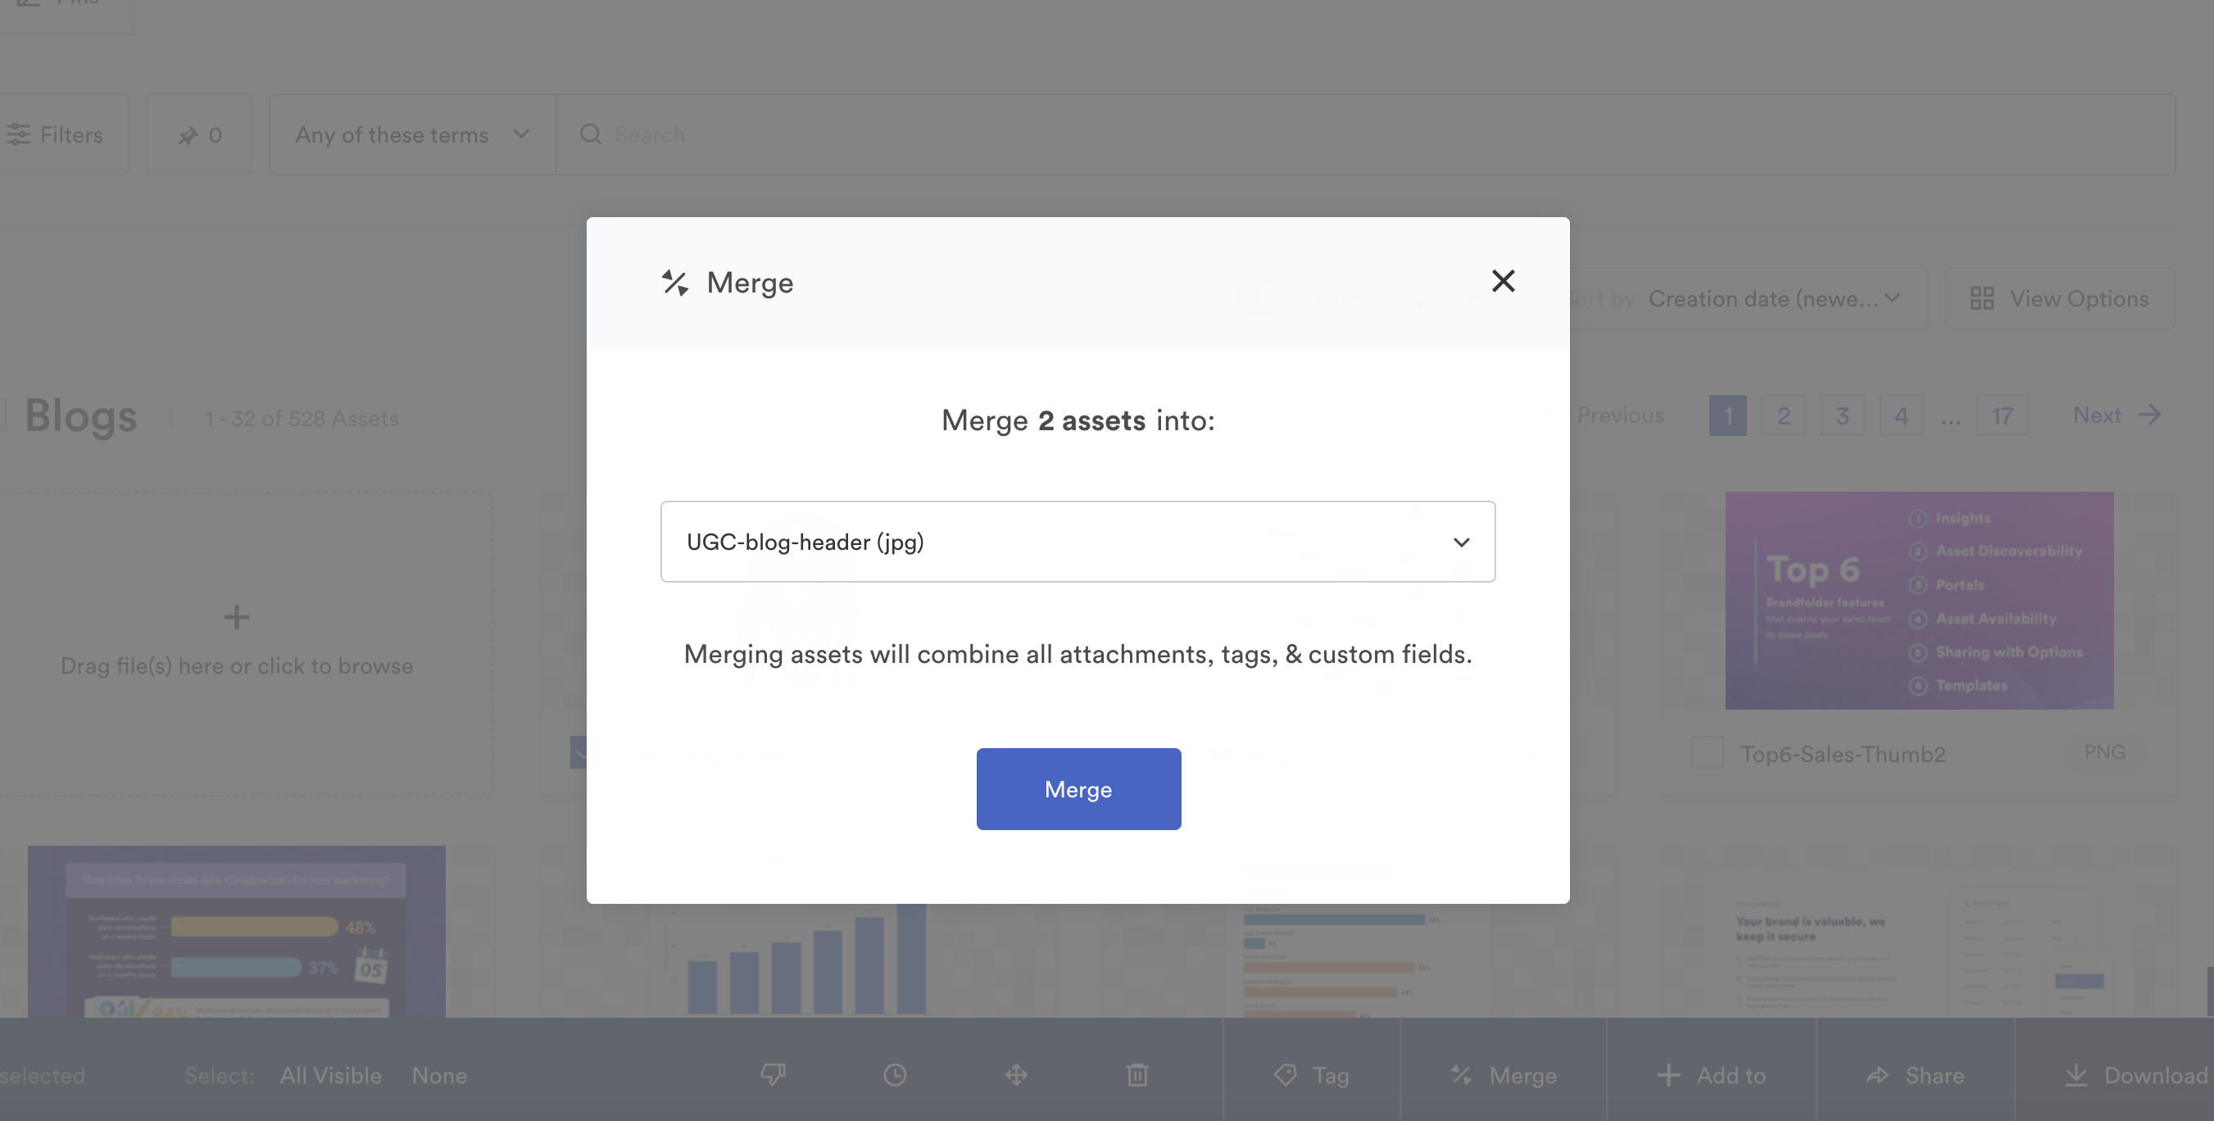Click the View Options grid icon
Image resolution: width=2214 pixels, height=1121 pixels.
point(1982,298)
